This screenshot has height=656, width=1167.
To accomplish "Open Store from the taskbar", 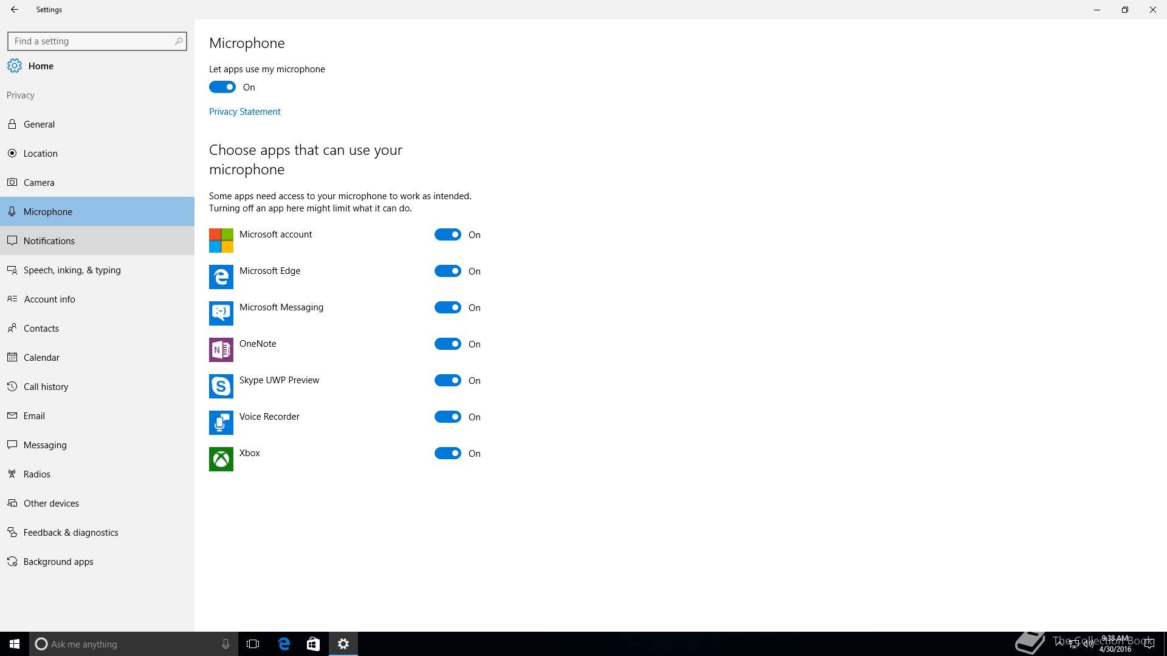I will pyautogui.click(x=313, y=644).
